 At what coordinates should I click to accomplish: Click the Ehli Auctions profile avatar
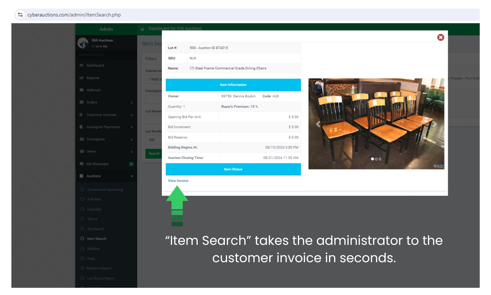click(83, 43)
